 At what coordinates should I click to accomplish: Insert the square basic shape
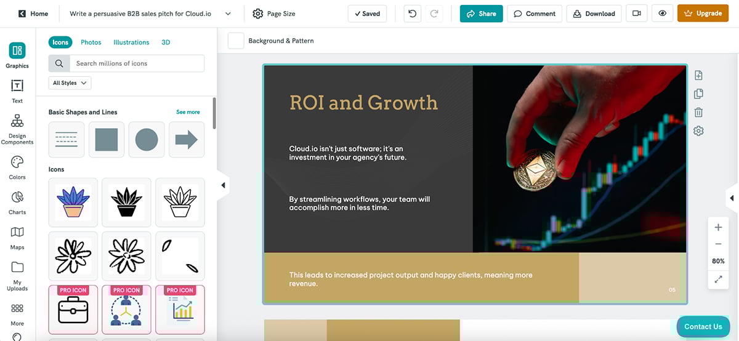point(107,140)
